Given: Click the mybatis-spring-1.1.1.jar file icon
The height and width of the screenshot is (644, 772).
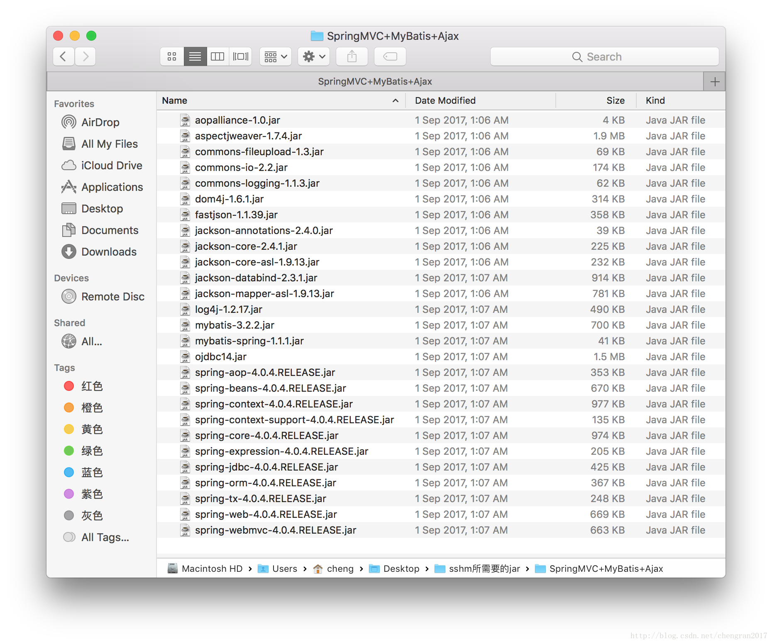Looking at the screenshot, I should 185,341.
